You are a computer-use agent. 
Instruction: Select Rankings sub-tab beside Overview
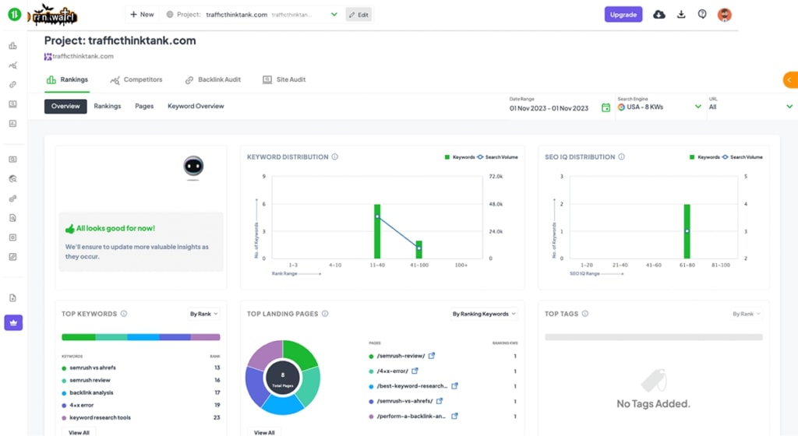coord(108,106)
